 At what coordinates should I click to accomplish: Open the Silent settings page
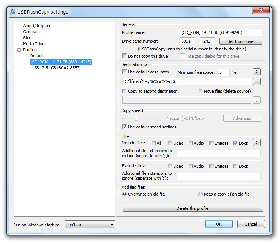pos(28,38)
